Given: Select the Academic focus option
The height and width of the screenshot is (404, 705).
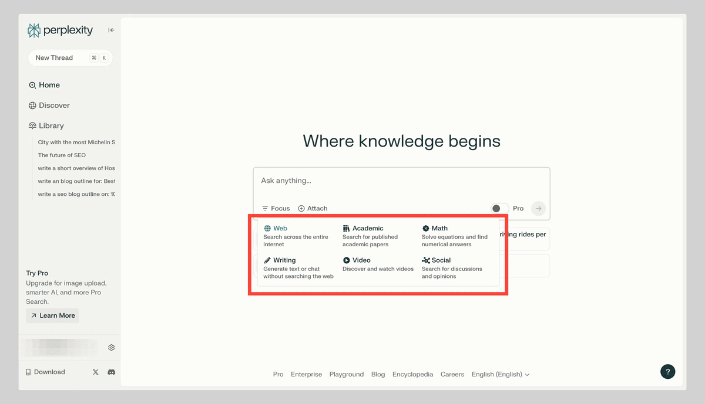Looking at the screenshot, I should [x=367, y=229].
